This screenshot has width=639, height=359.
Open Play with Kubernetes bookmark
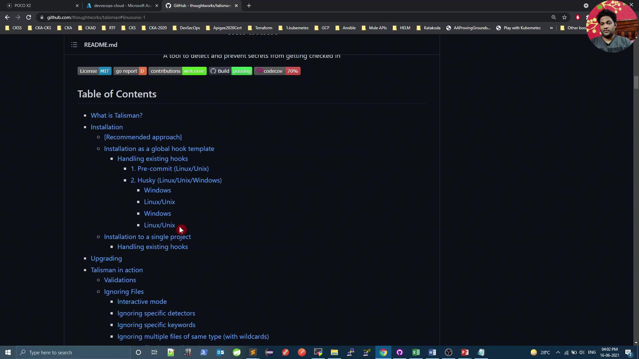518,28
